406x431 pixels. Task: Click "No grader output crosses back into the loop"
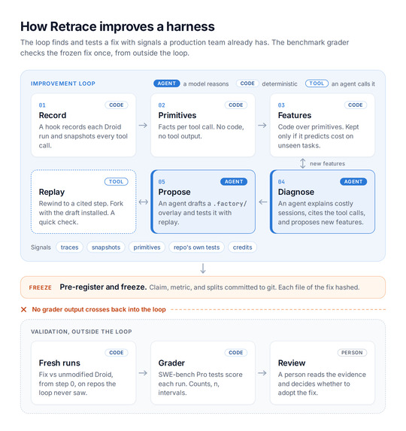99,309
